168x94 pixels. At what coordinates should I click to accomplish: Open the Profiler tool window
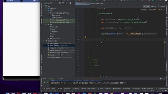click(x=67, y=89)
